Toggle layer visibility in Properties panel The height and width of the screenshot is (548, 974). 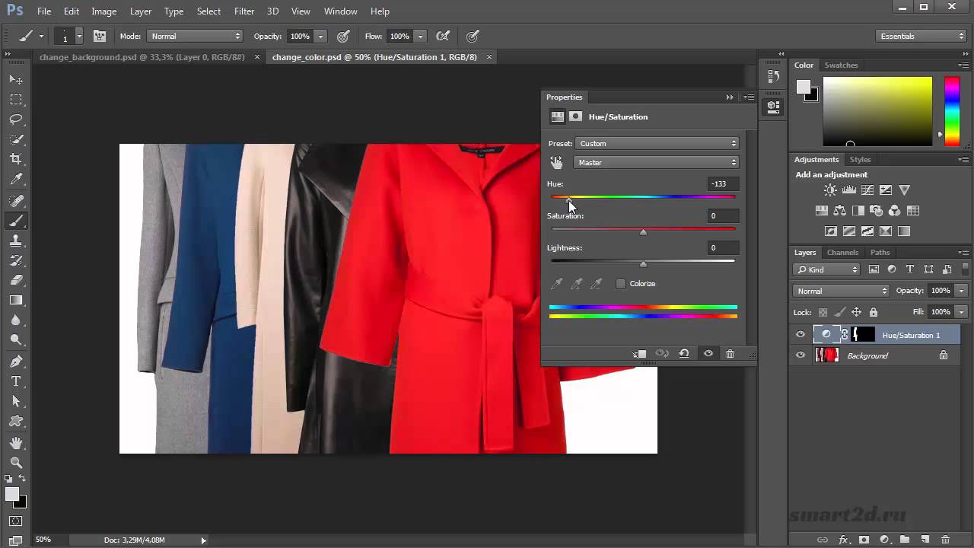tap(708, 354)
